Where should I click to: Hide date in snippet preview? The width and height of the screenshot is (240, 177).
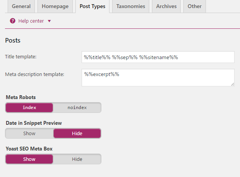pos(77,134)
